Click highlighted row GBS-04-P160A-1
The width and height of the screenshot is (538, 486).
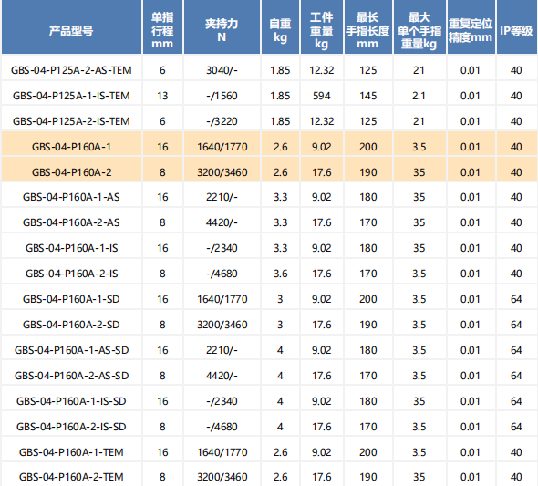pyautogui.click(x=269, y=147)
